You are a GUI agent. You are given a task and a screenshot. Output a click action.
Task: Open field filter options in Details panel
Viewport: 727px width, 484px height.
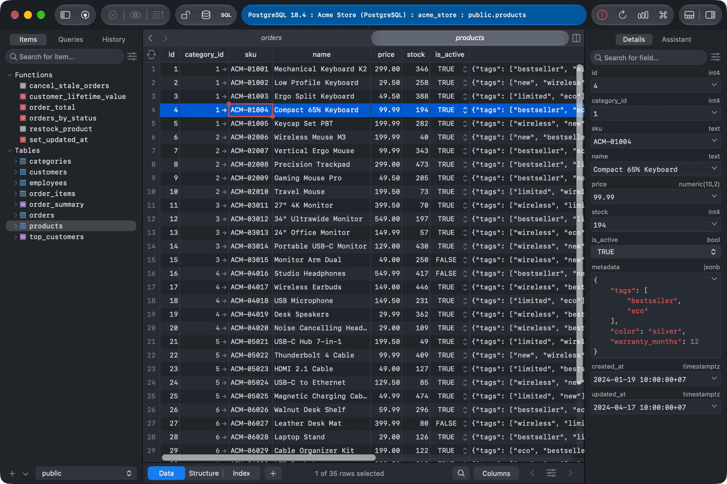(716, 57)
